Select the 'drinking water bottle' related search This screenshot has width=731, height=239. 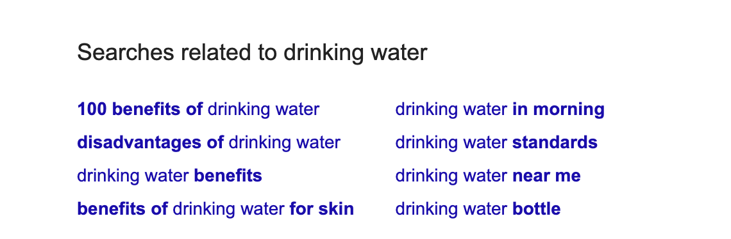coord(478,209)
